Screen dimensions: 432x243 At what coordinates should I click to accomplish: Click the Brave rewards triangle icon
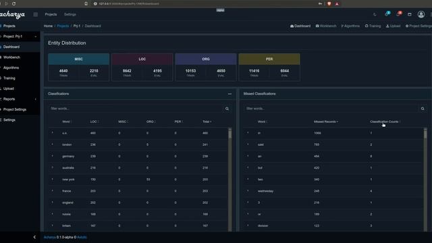[x=337, y=3]
